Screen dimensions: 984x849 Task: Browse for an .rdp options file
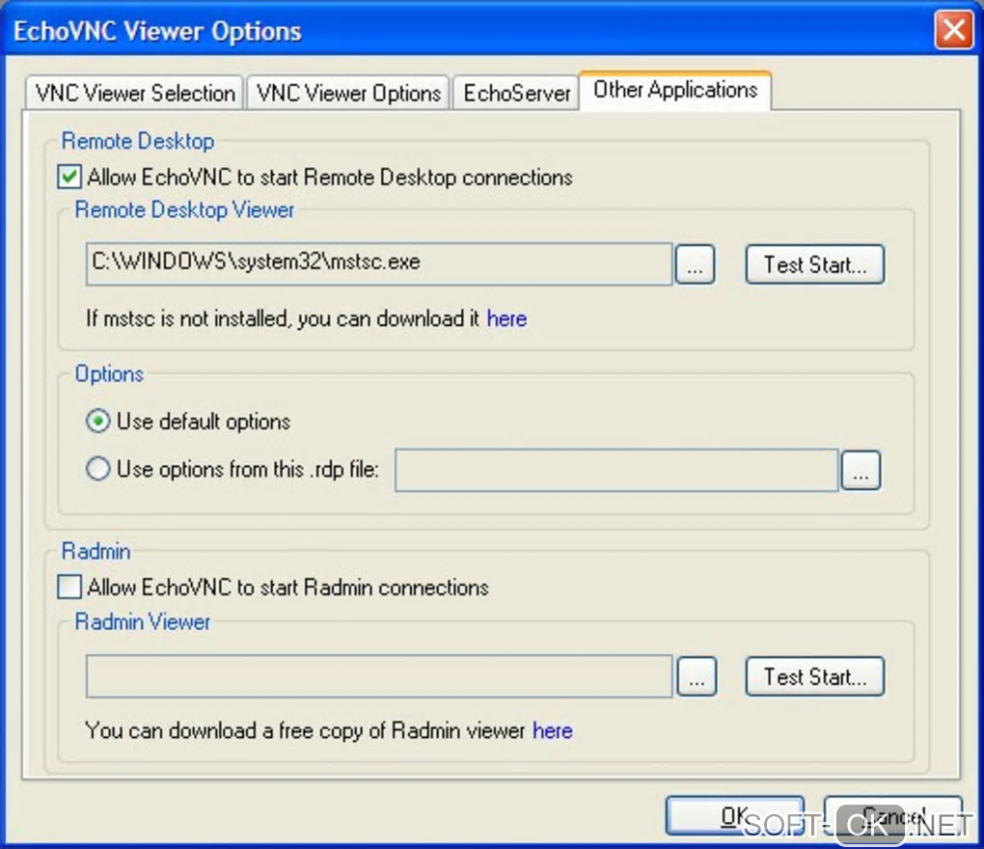click(861, 470)
